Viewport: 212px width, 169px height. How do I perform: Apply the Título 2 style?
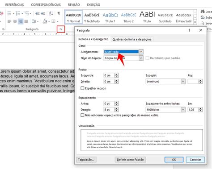128,17
